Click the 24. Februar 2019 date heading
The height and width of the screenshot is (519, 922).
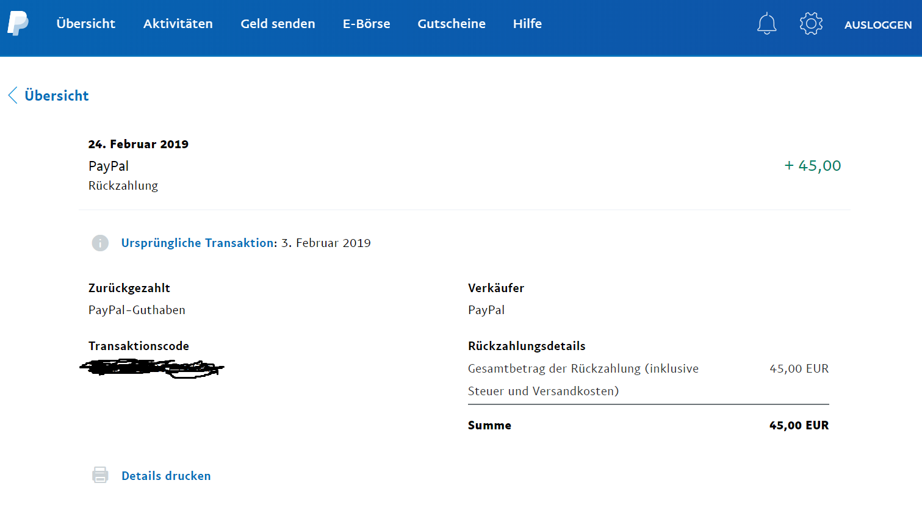pyautogui.click(x=139, y=144)
